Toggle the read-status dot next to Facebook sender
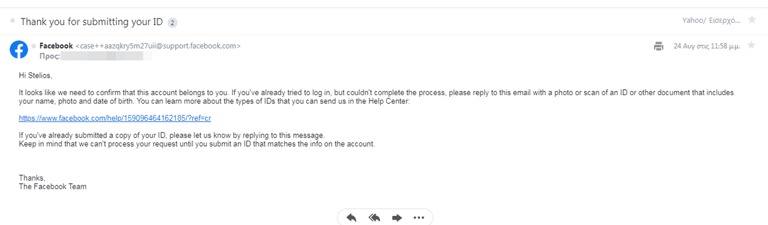 point(34,45)
